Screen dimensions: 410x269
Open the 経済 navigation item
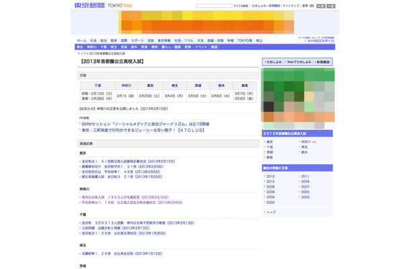[114, 40]
